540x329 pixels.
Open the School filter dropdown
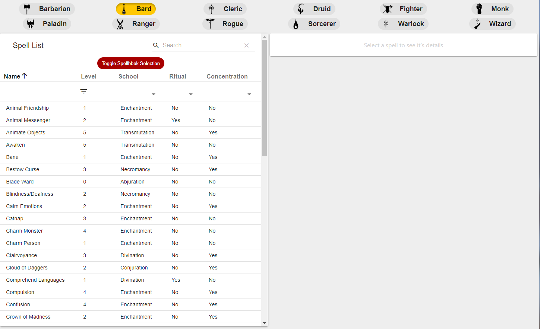[153, 95]
